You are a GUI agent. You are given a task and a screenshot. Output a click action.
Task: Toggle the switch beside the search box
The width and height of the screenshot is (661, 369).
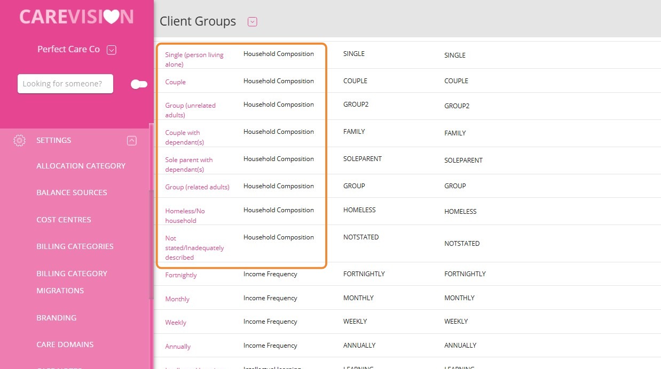click(139, 84)
